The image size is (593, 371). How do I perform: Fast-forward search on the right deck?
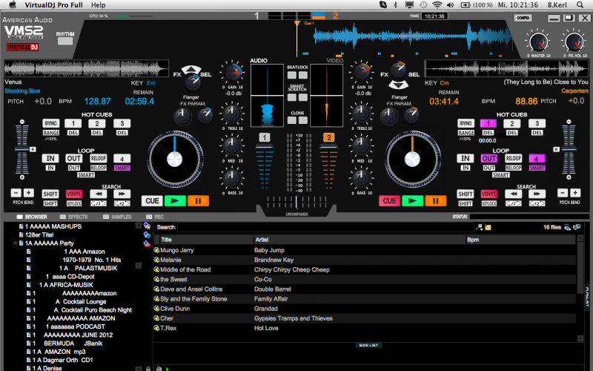click(537, 194)
